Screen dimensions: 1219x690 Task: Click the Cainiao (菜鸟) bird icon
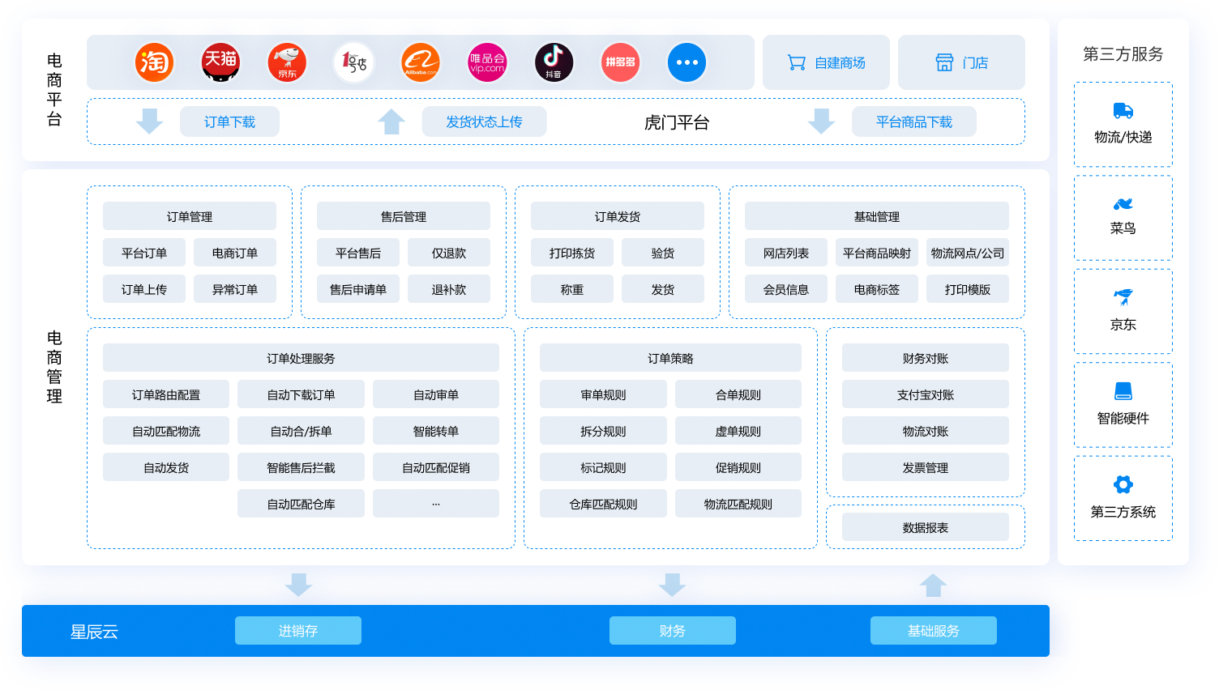coord(1123,203)
